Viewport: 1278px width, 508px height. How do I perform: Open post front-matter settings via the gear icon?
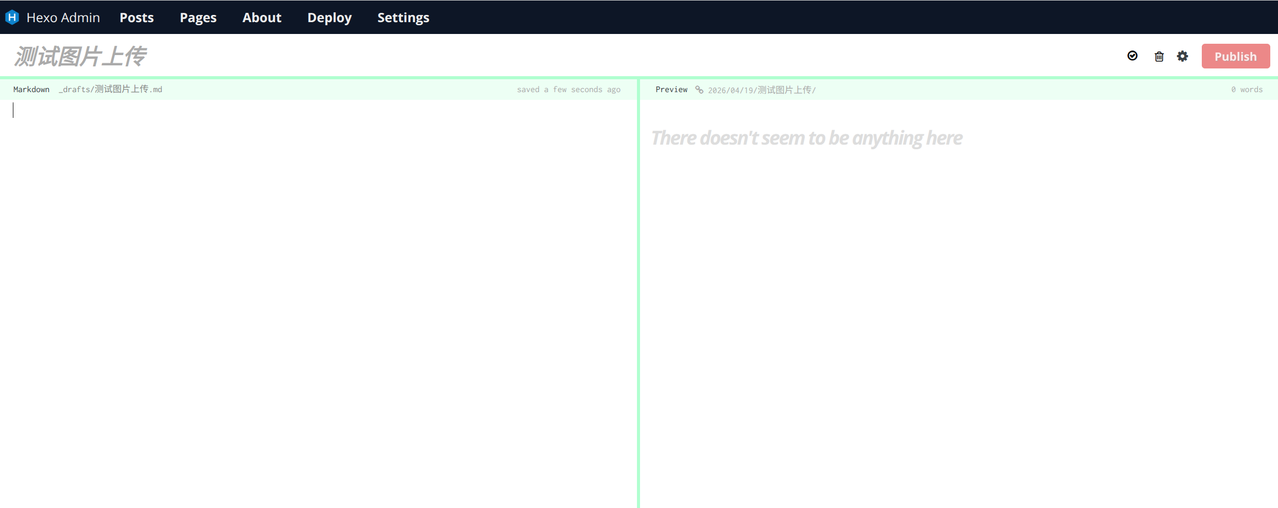1183,56
